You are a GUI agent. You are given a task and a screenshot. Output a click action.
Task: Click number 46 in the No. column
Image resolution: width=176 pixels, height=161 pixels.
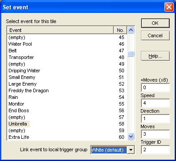(x=121, y=44)
